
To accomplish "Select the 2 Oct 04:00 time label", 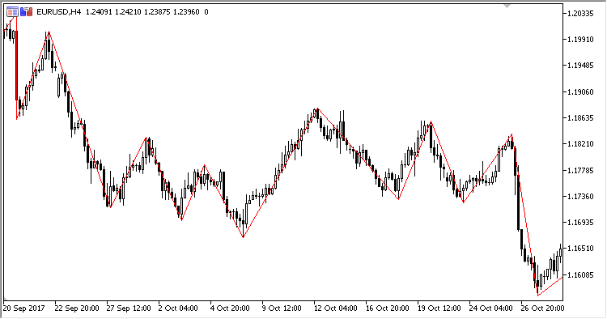I will pos(178,308).
